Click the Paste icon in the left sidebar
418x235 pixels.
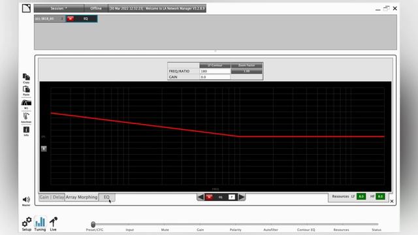point(26,91)
